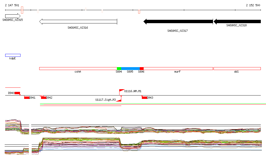The image size is (266, 159).
Task: Select the cshA red outlined segment
Action: click(78, 69)
